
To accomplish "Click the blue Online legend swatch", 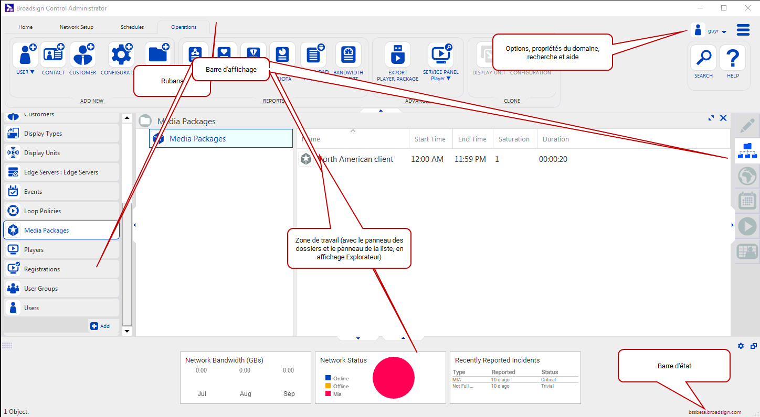I will [328, 378].
